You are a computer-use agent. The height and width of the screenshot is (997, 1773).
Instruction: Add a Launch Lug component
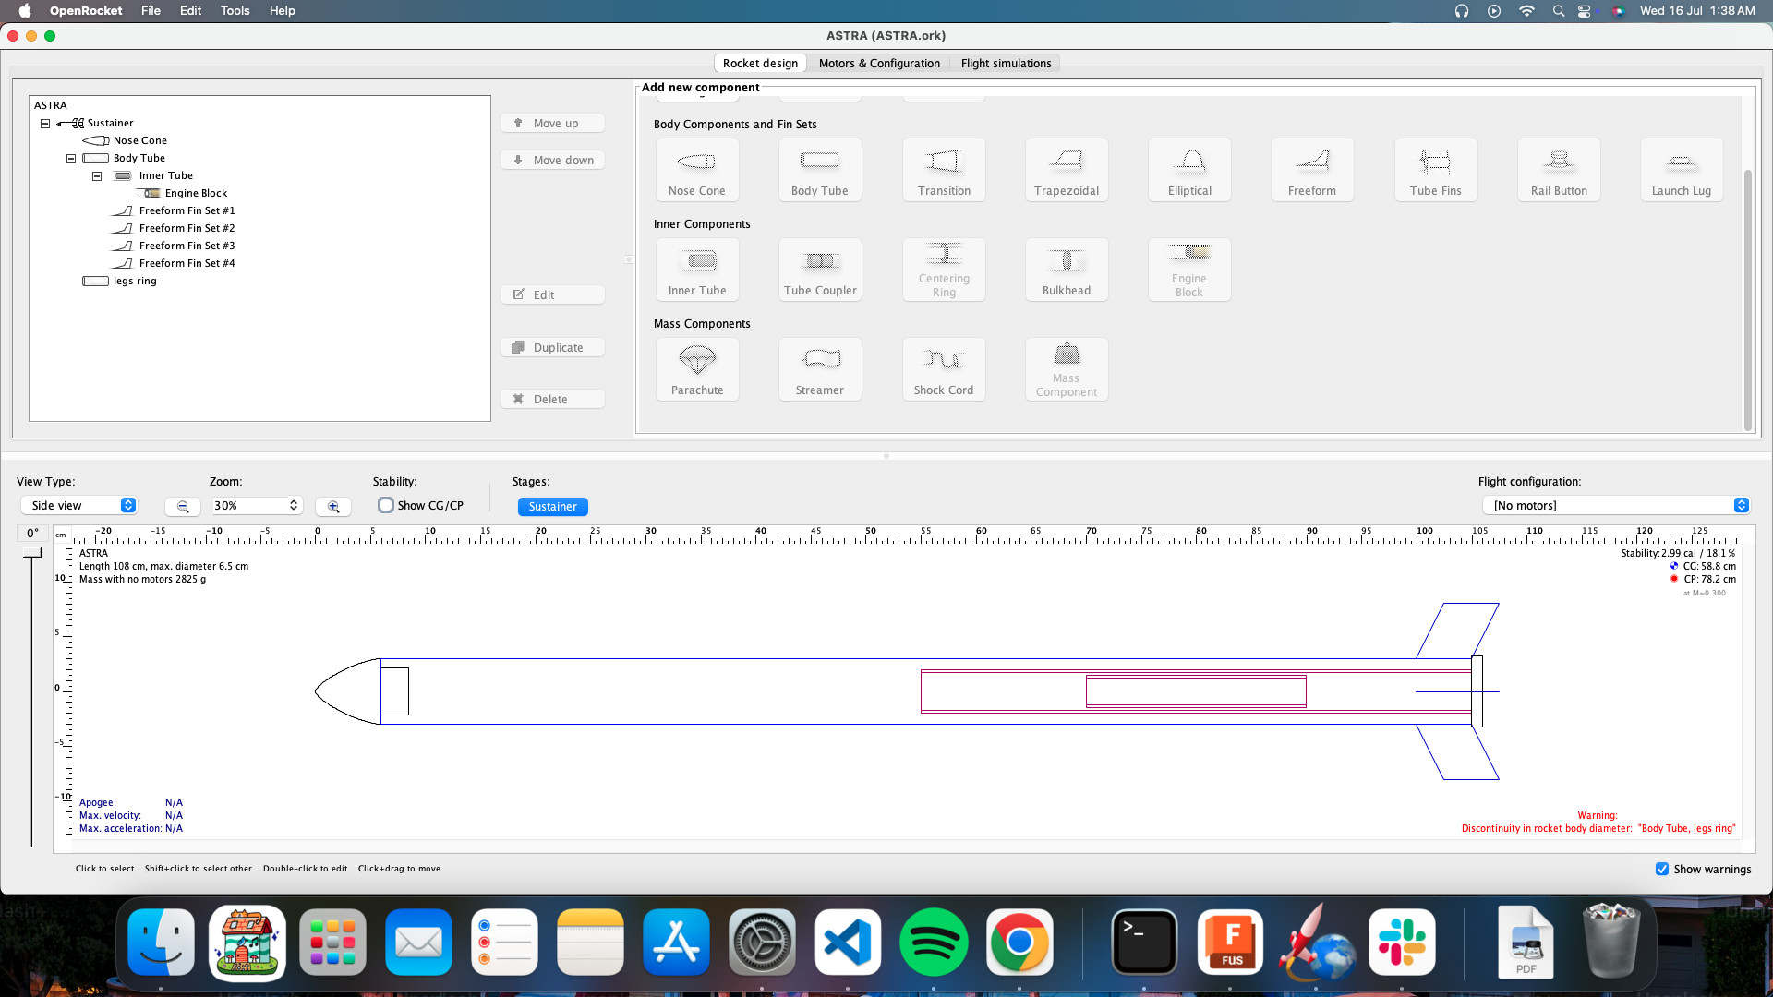point(1682,171)
